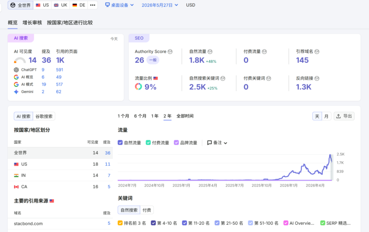The height and width of the screenshot is (232, 369).
Task: Select the 全世界 row in country table
Action: [x=60, y=153]
